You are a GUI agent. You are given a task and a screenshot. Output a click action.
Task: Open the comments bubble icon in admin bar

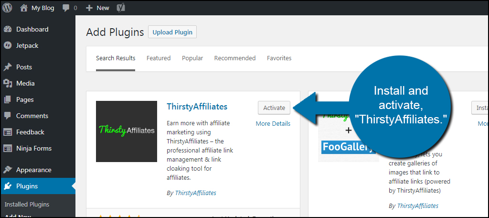(66, 8)
